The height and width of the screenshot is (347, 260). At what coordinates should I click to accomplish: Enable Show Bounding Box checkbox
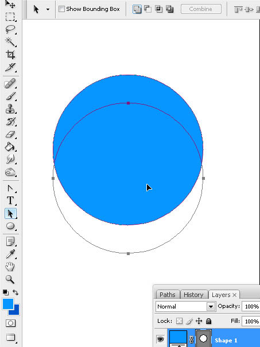pyautogui.click(x=61, y=9)
